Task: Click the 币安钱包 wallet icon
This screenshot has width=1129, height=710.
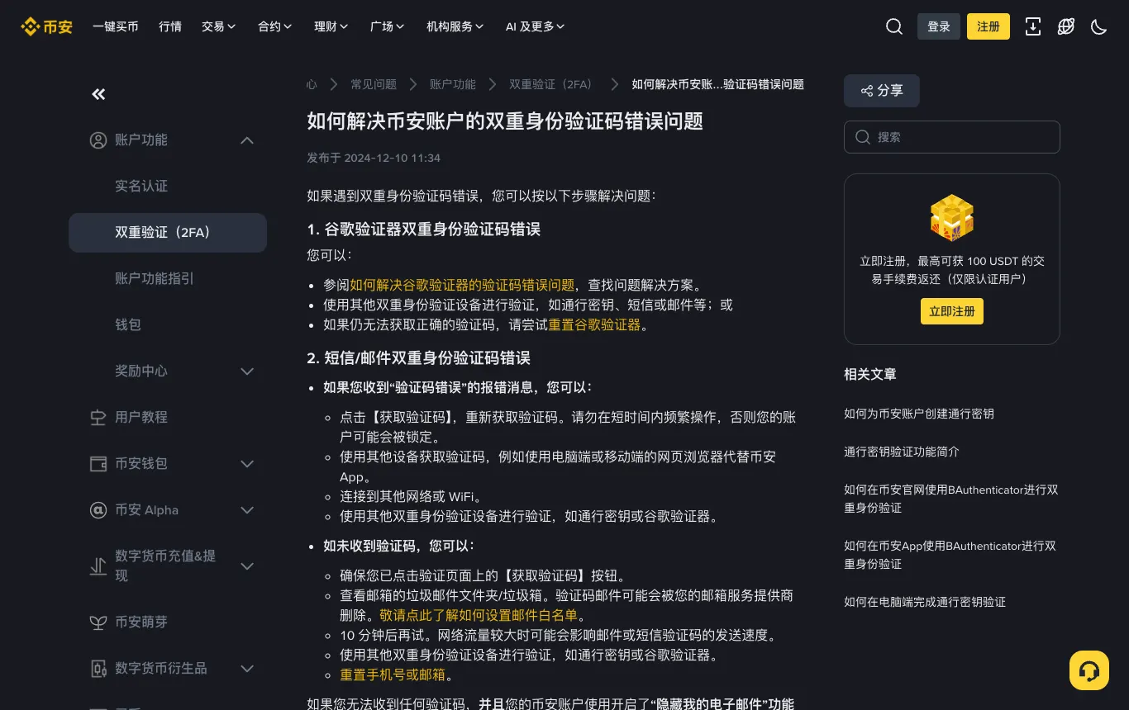Action: coord(98,464)
